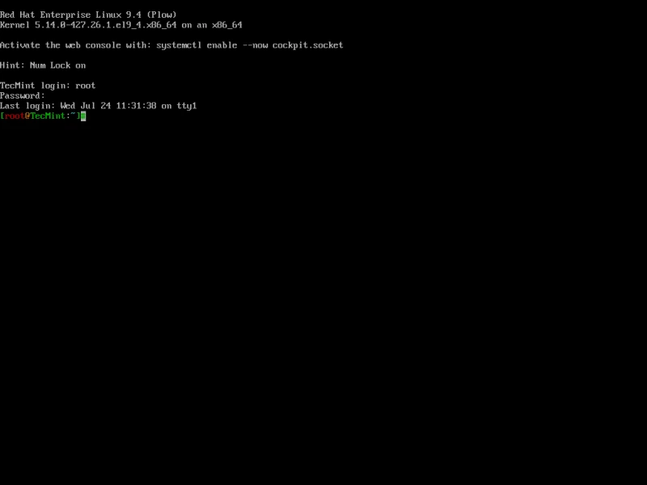
Task: Click green 'TecMint' hostname in prompt
Action: pyautogui.click(x=48, y=116)
